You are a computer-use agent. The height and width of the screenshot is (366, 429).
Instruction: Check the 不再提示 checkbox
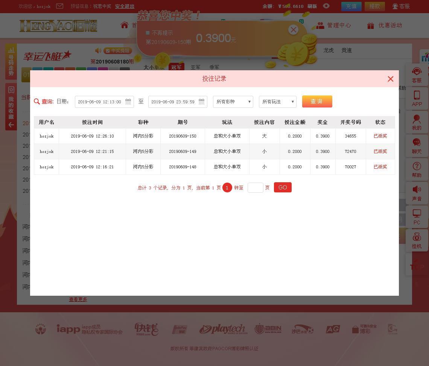tap(148, 33)
